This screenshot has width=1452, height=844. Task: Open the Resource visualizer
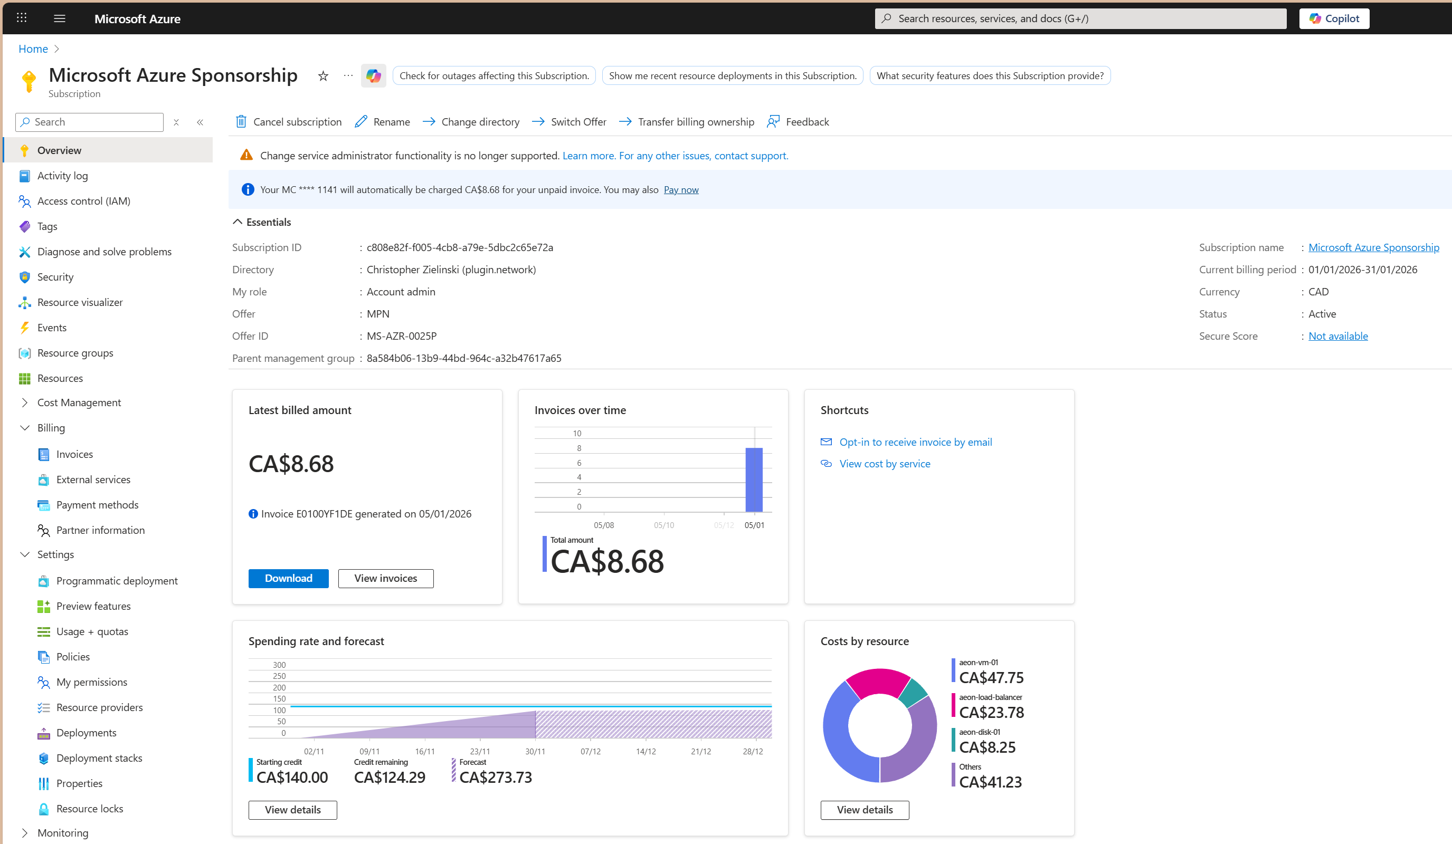pyautogui.click(x=80, y=302)
